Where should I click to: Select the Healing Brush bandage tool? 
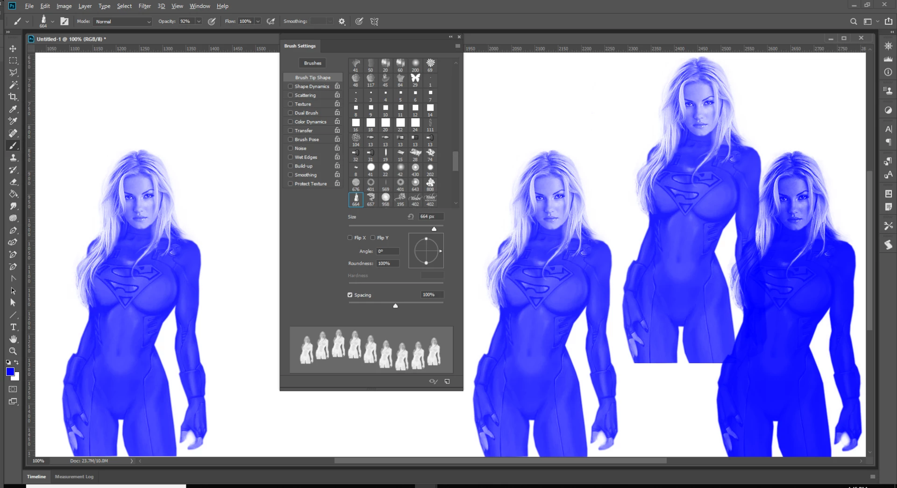(x=13, y=133)
